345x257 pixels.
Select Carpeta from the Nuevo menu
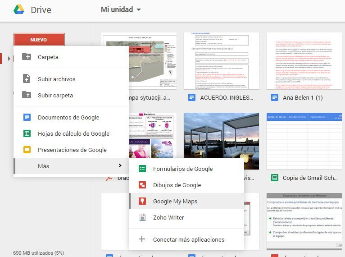[x=71, y=57]
